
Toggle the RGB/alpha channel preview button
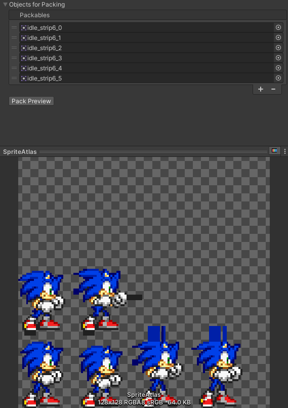coord(274,151)
